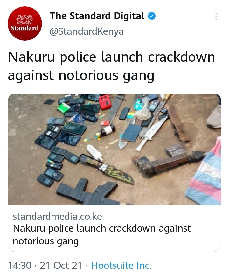Open the three-dot more options menu

(216, 17)
